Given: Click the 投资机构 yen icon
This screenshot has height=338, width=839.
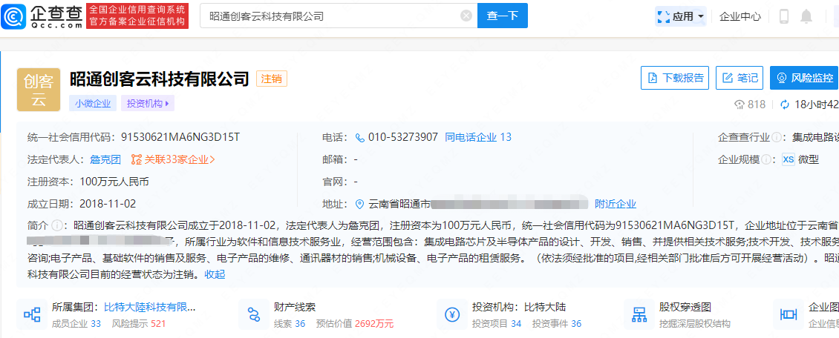Looking at the screenshot, I should coord(451,314).
